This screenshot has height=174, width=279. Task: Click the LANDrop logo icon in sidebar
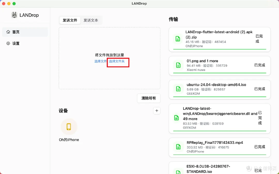(x=14, y=15)
